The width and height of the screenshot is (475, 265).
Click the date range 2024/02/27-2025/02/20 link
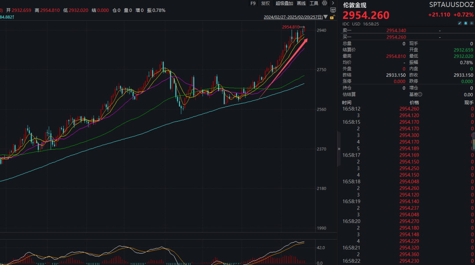pyautogui.click(x=293, y=18)
